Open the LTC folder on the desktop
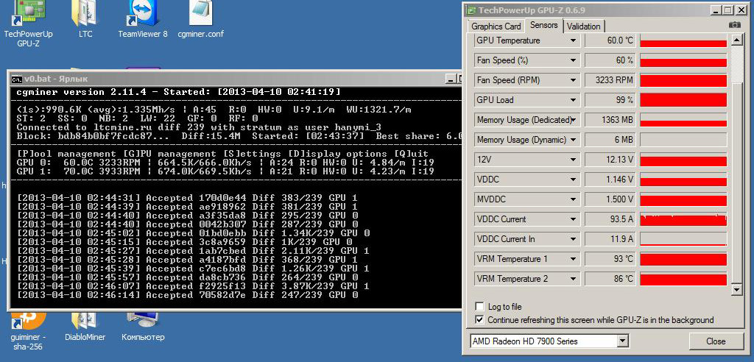Image resolution: width=754 pixels, height=362 pixels. tap(85, 19)
